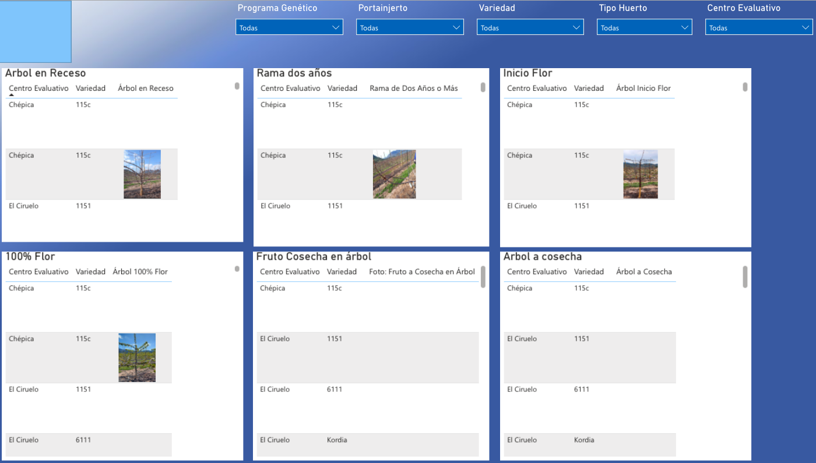The width and height of the screenshot is (816, 463).
Task: Click the scrollbar handle of Rama dos años table
Action: (483, 87)
